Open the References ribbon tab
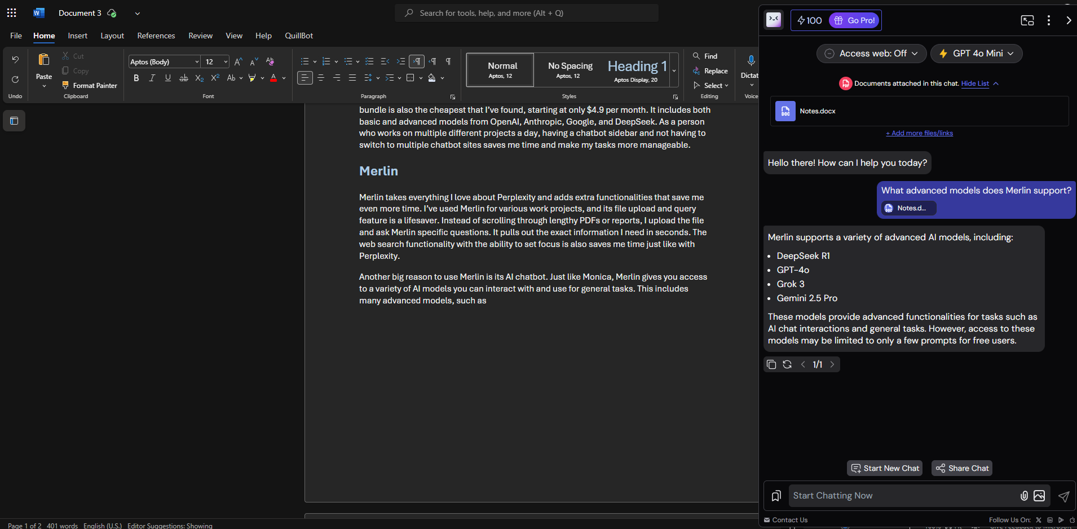The image size is (1077, 529). pos(156,36)
